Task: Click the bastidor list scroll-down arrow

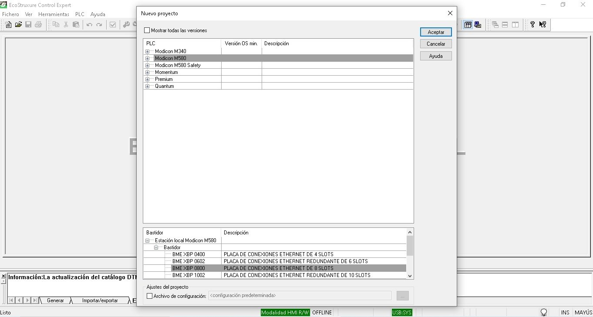Action: coord(410,276)
